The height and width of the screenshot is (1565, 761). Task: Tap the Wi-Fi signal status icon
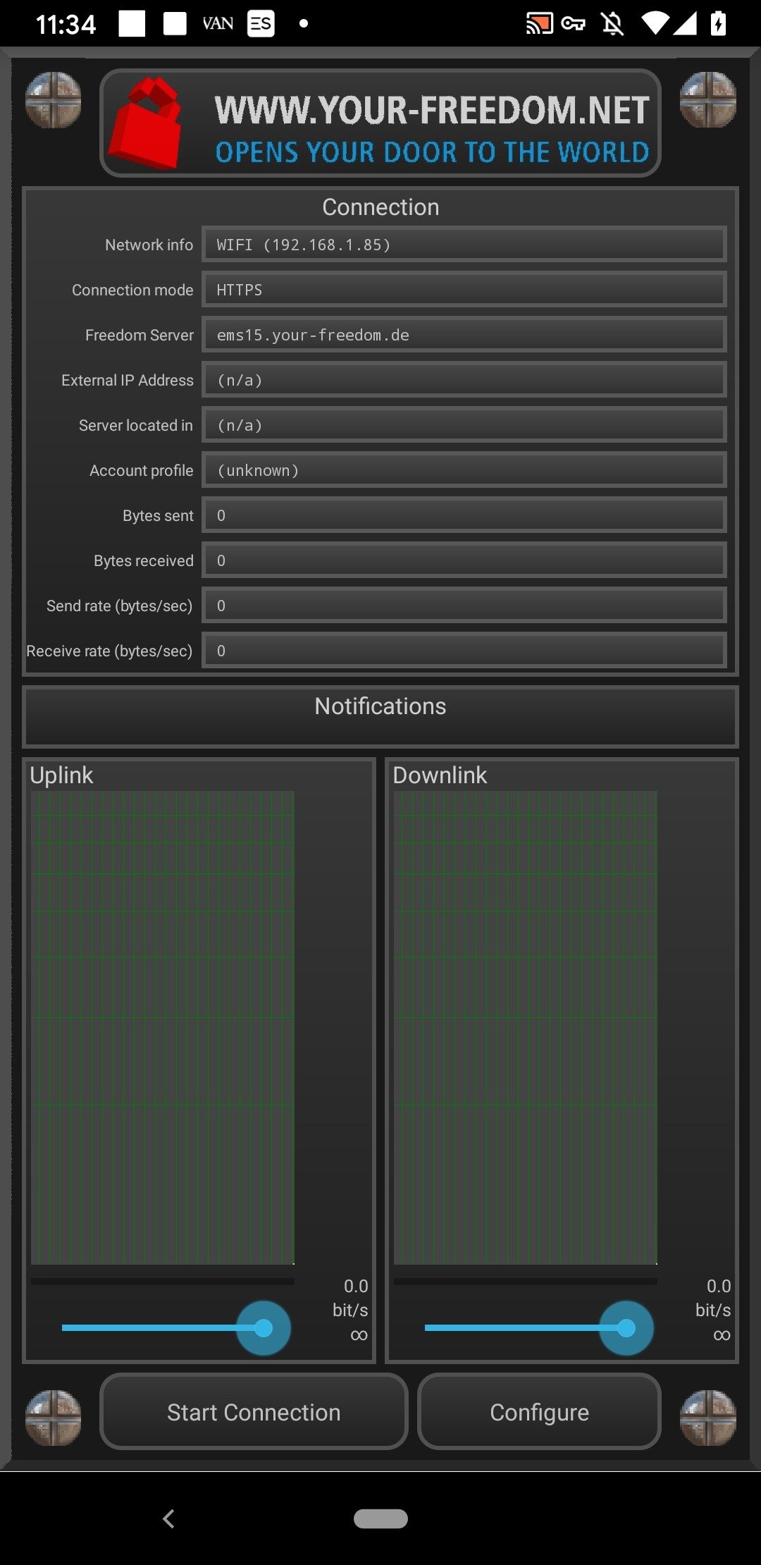(x=655, y=24)
